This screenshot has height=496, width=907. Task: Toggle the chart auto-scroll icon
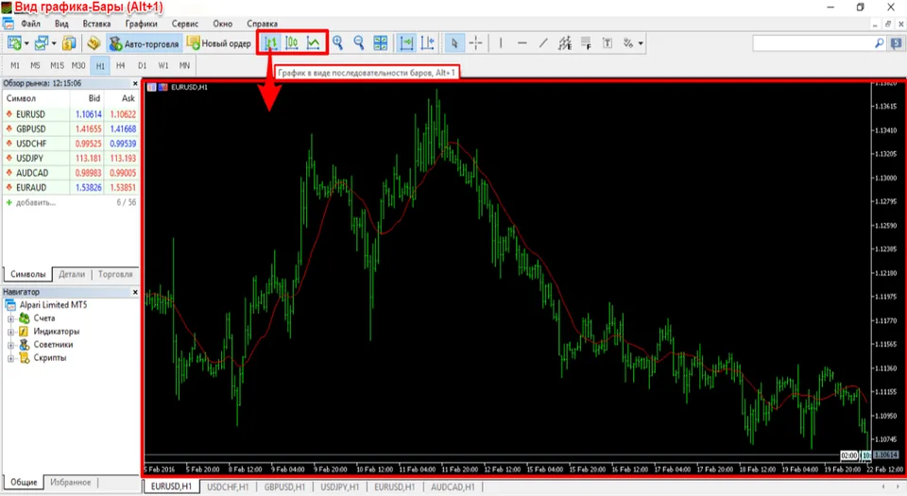pos(406,43)
